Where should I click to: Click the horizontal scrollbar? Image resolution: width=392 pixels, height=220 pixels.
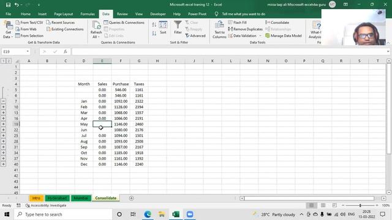coord(309,198)
